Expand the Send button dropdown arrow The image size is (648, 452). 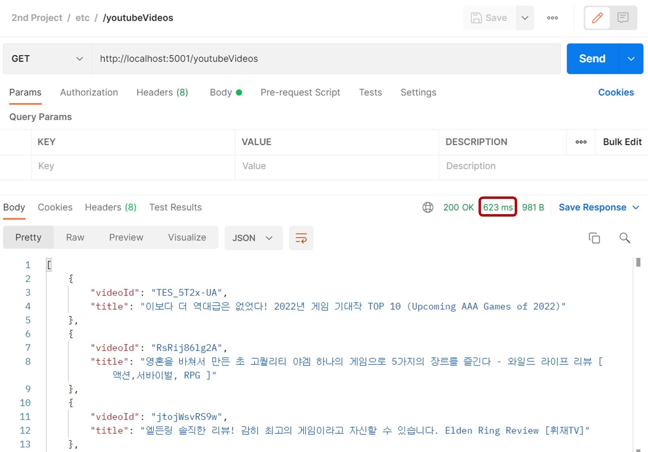pos(631,59)
